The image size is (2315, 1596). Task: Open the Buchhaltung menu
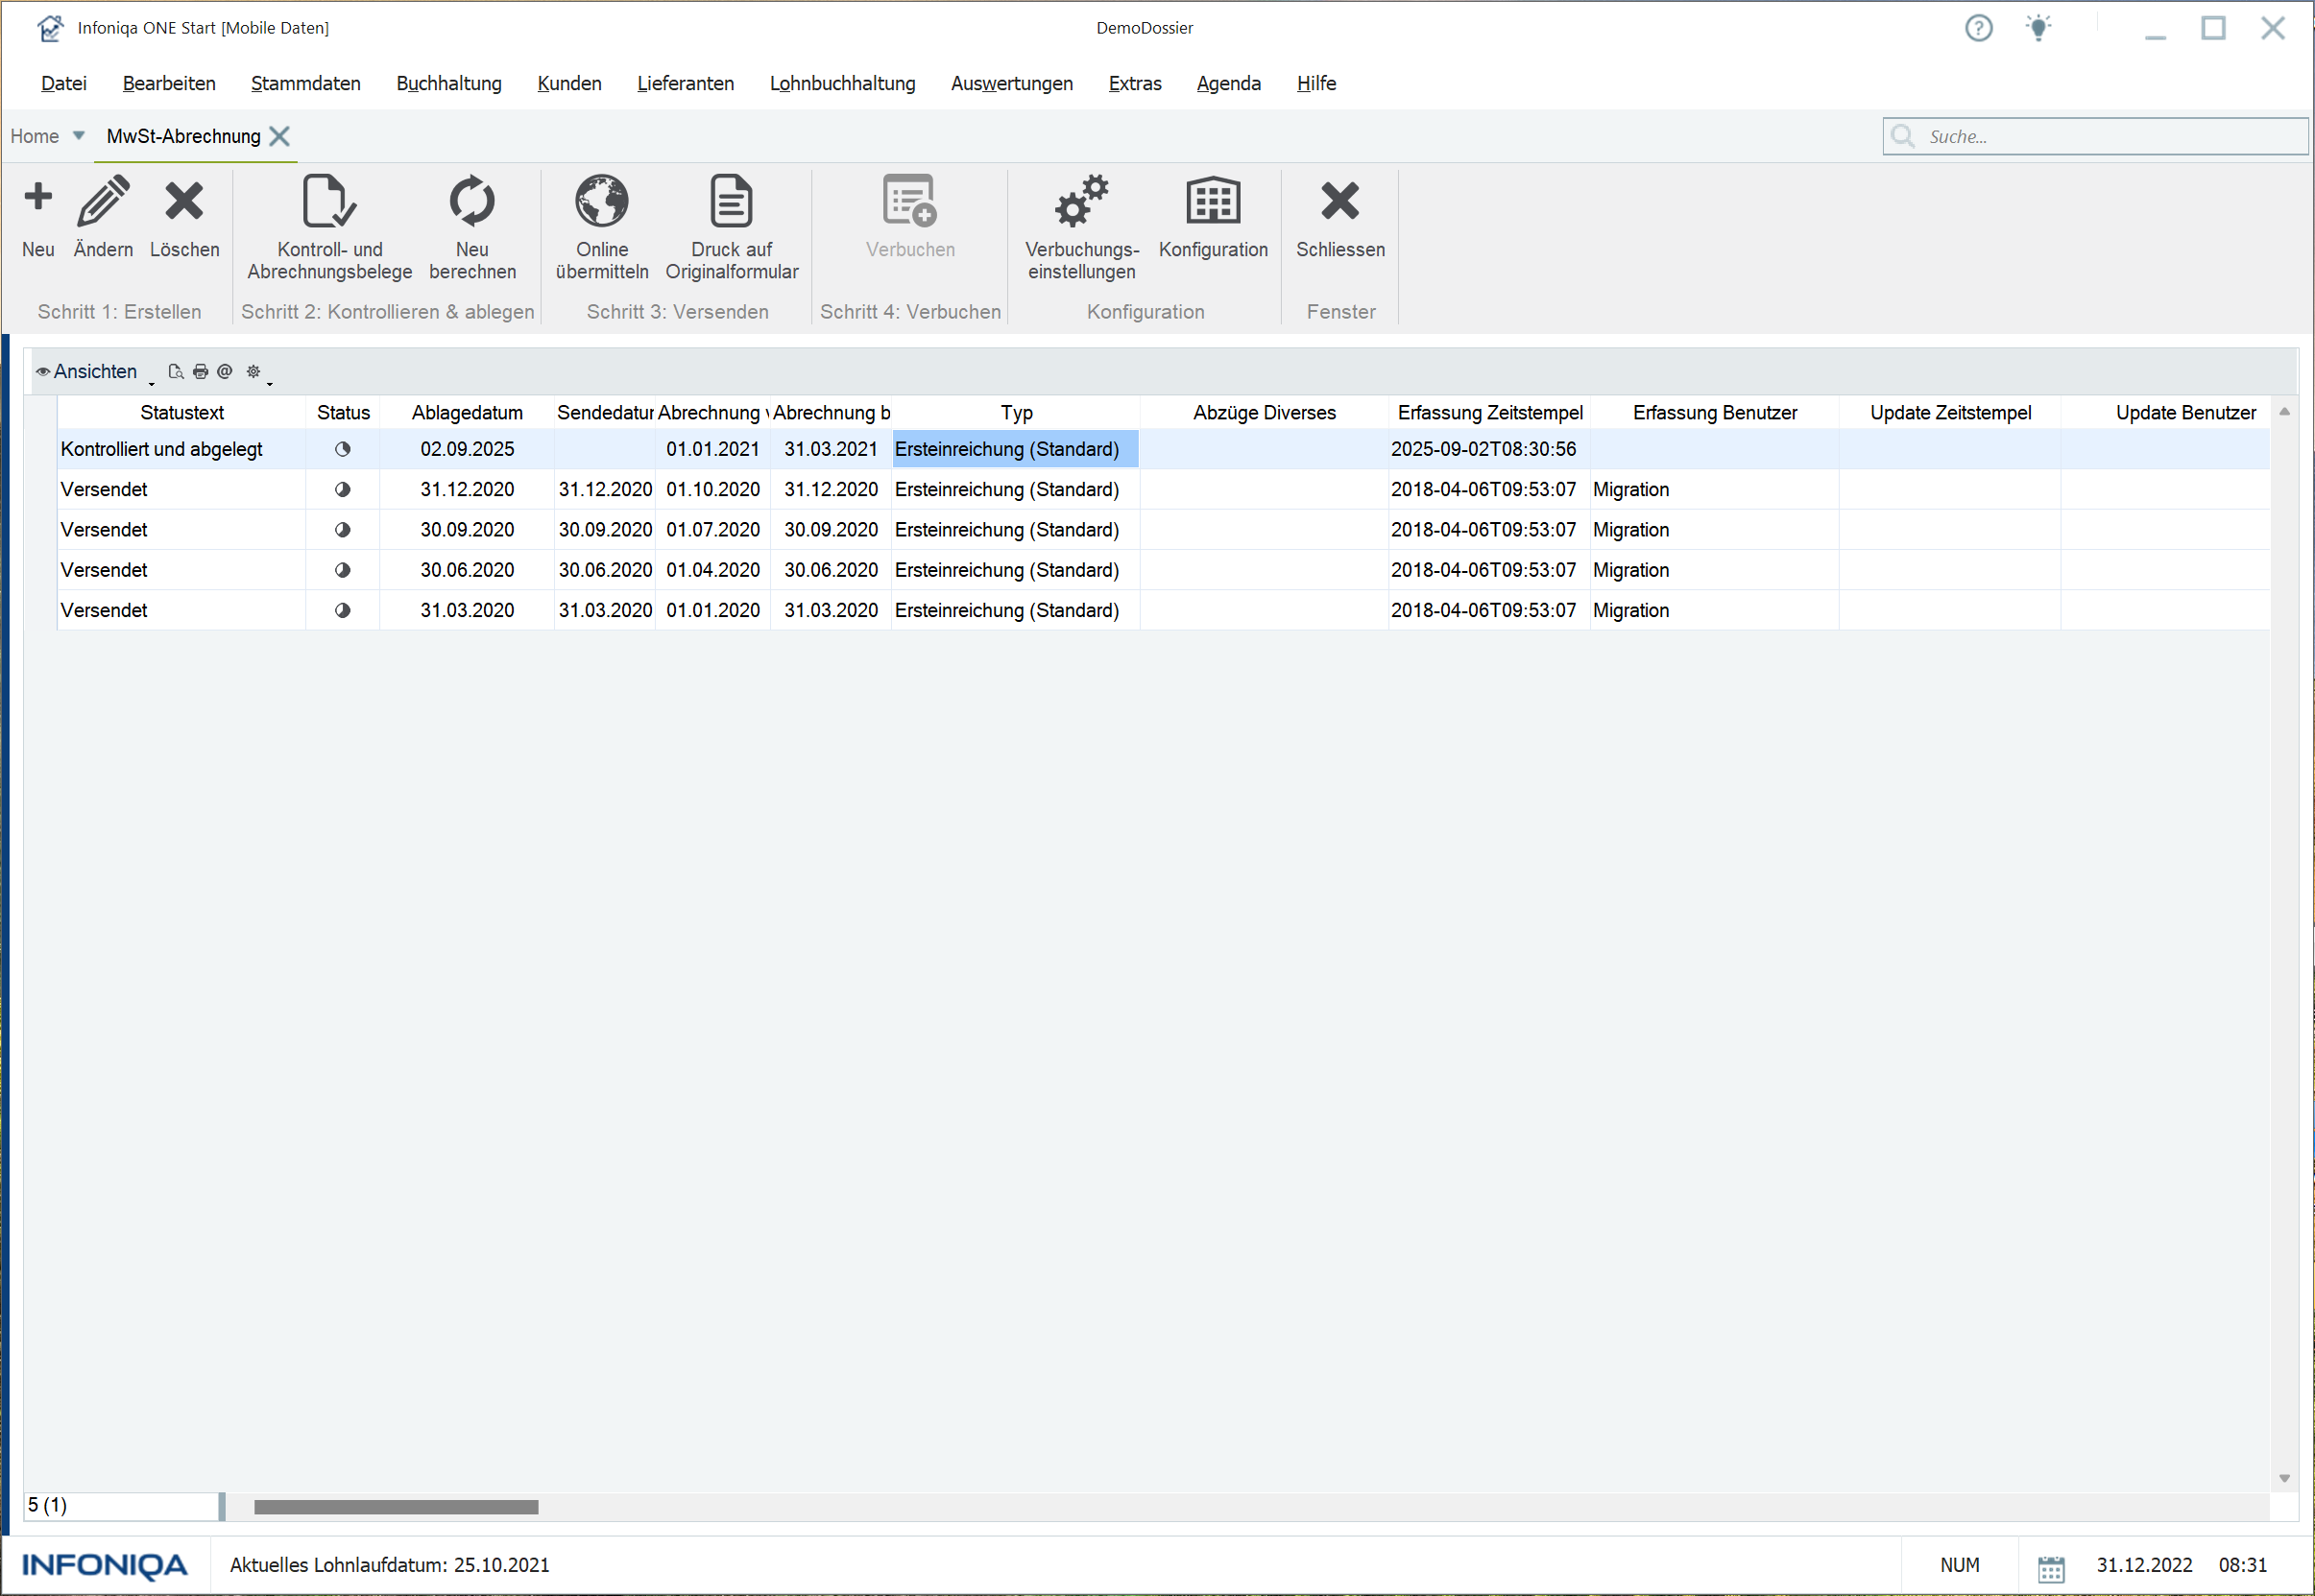pyautogui.click(x=448, y=84)
